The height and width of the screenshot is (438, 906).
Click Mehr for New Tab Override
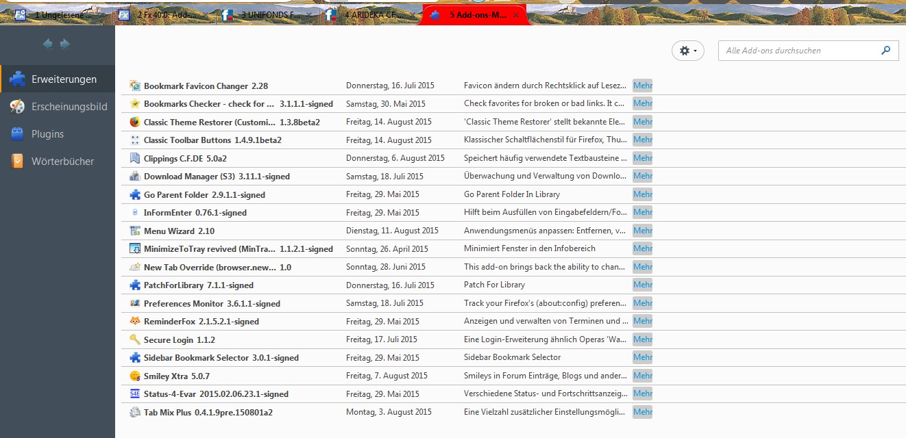643,267
